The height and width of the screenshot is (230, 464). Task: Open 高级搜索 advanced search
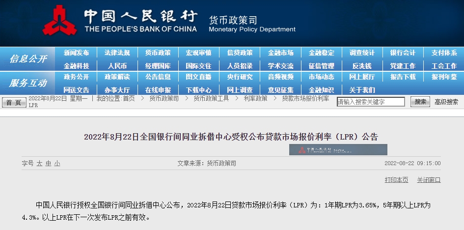click(x=446, y=102)
